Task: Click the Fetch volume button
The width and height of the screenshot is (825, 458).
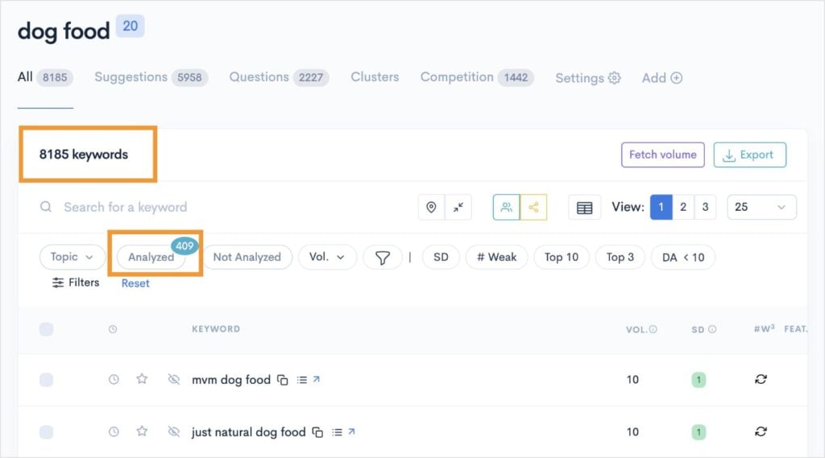Action: [663, 155]
